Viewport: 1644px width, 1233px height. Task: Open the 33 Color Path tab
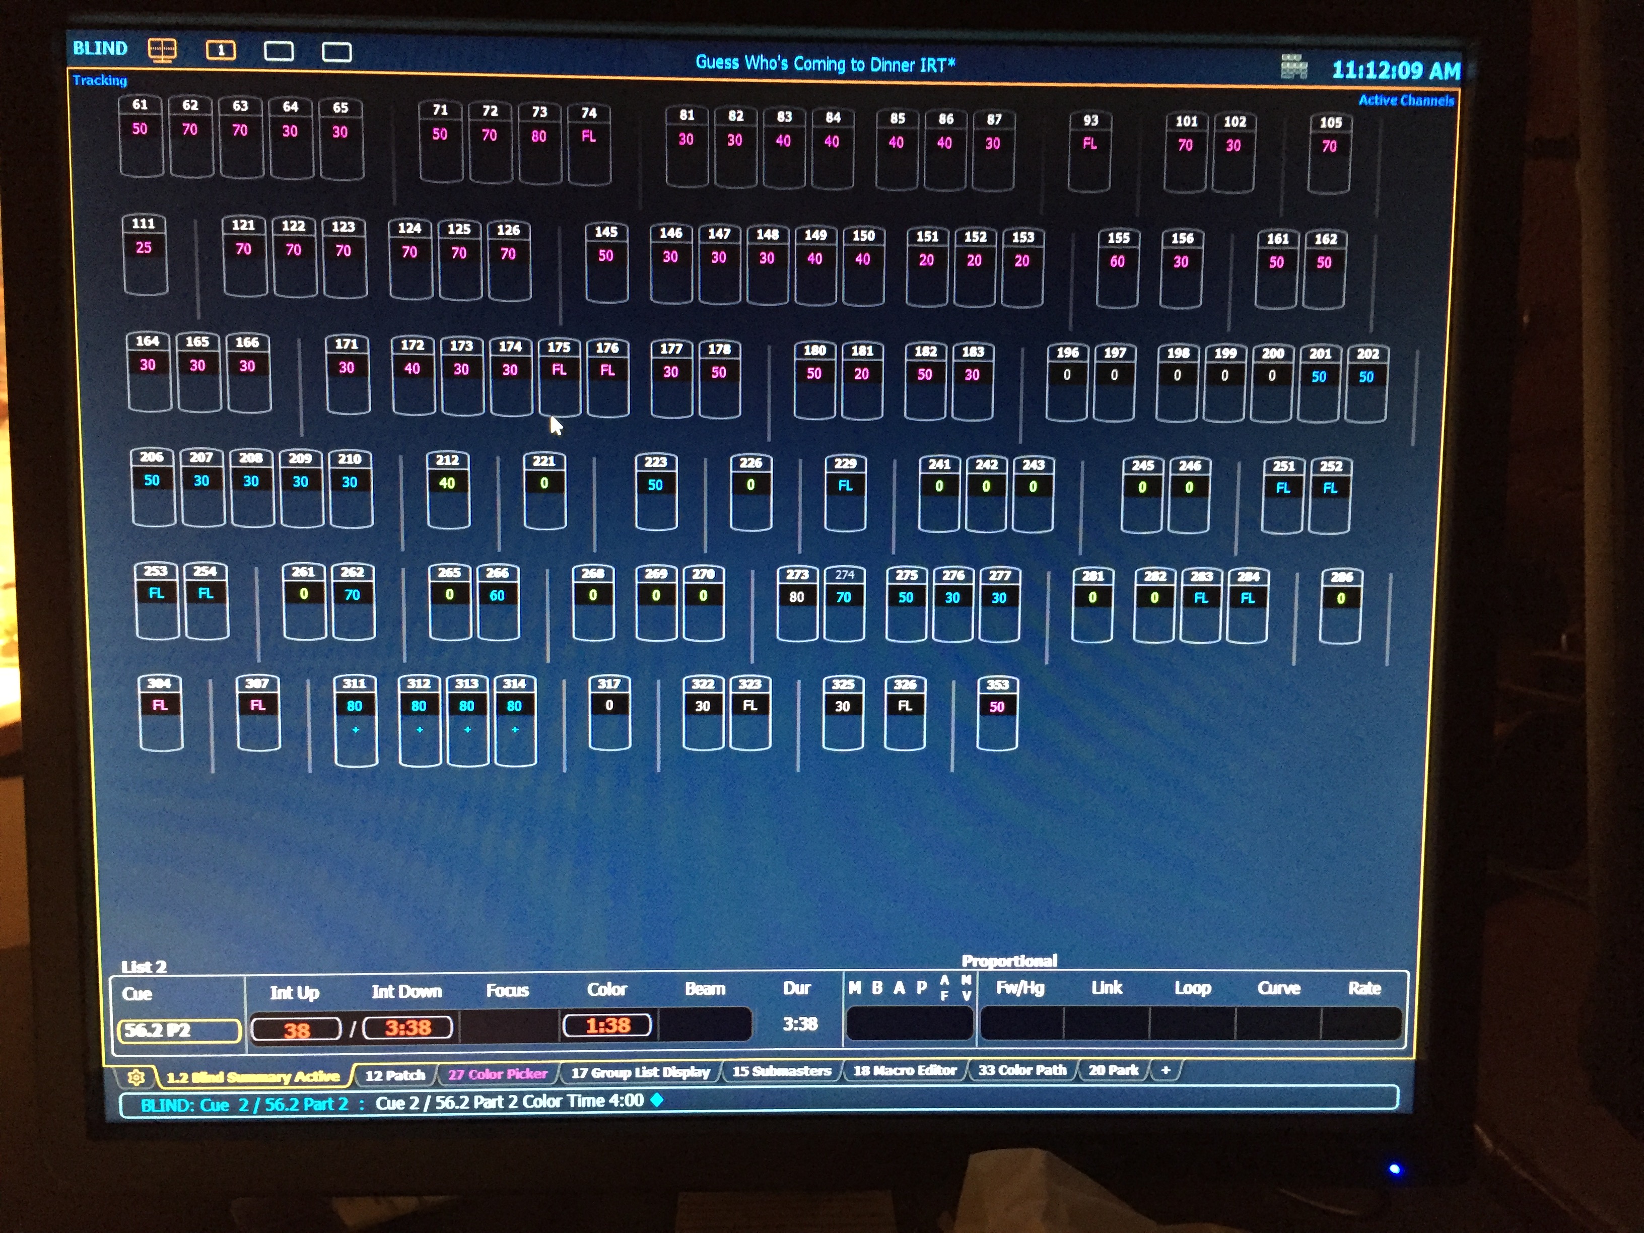click(x=1022, y=1070)
